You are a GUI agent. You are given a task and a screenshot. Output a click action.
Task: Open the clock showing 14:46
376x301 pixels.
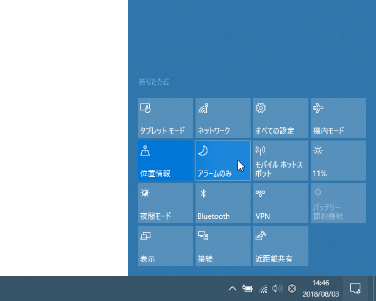pyautogui.click(x=321, y=288)
